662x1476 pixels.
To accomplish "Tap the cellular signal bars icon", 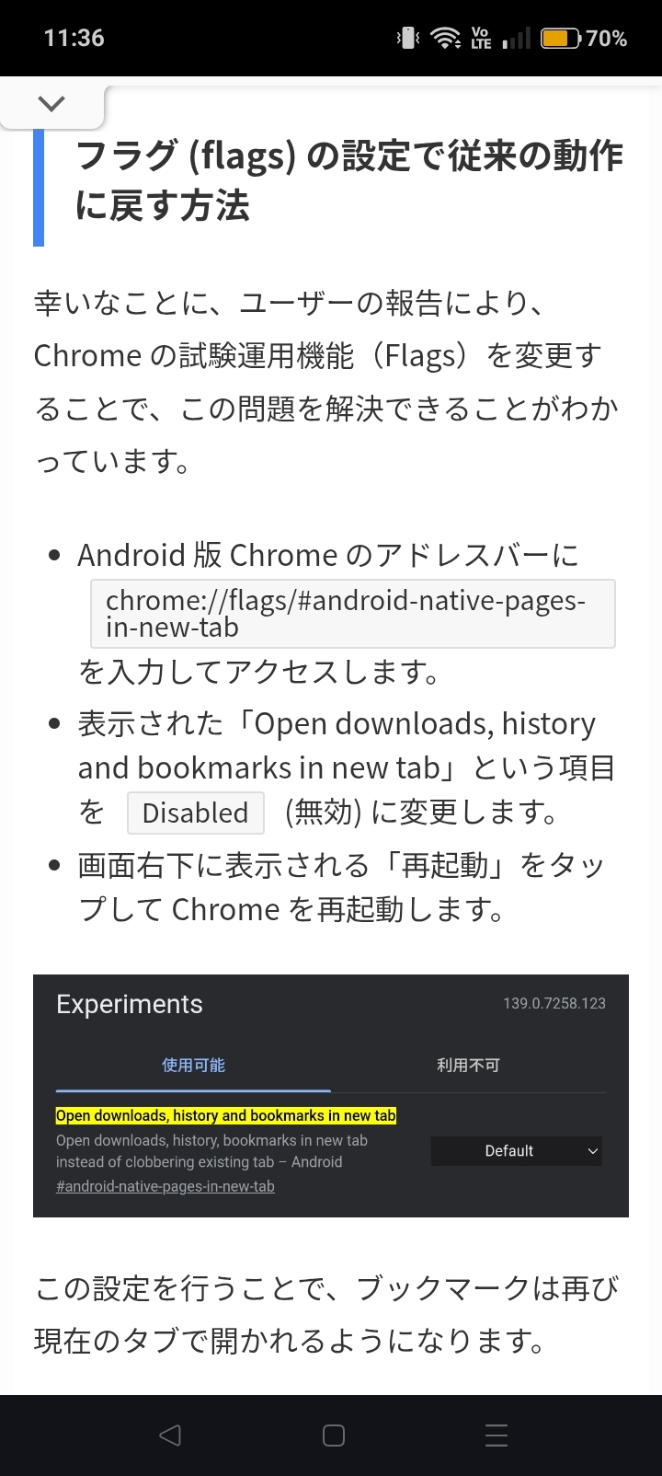I will click(x=517, y=39).
